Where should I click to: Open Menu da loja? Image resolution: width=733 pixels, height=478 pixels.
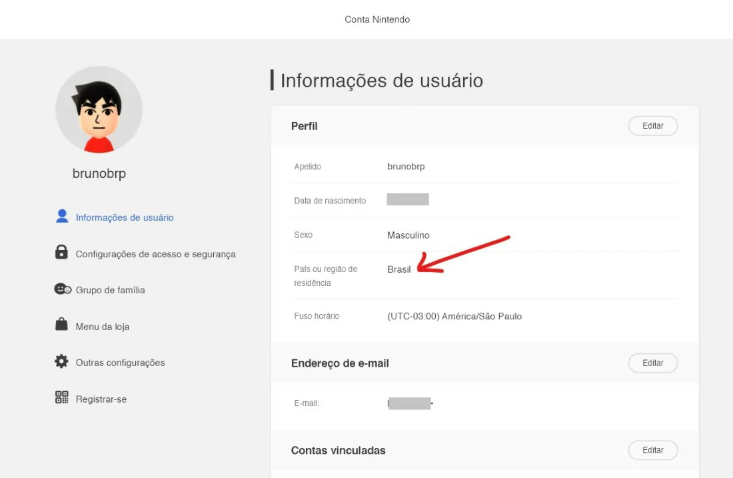(103, 327)
